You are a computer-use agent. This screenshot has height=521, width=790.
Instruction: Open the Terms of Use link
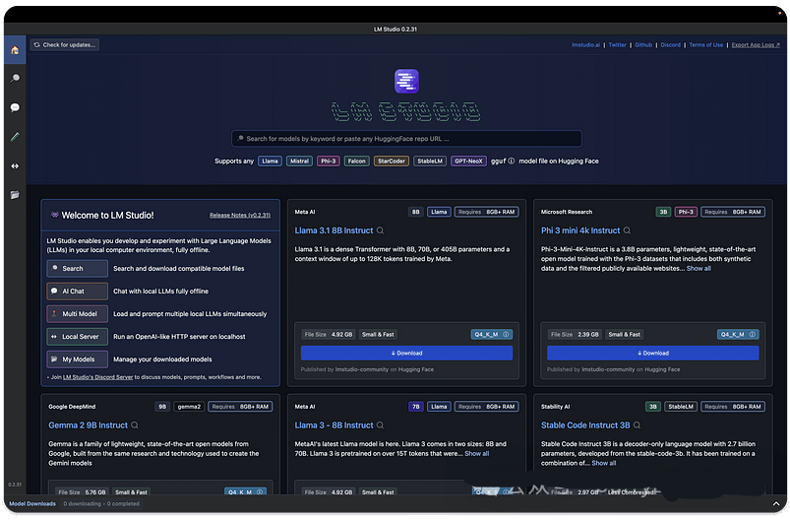[x=705, y=45]
